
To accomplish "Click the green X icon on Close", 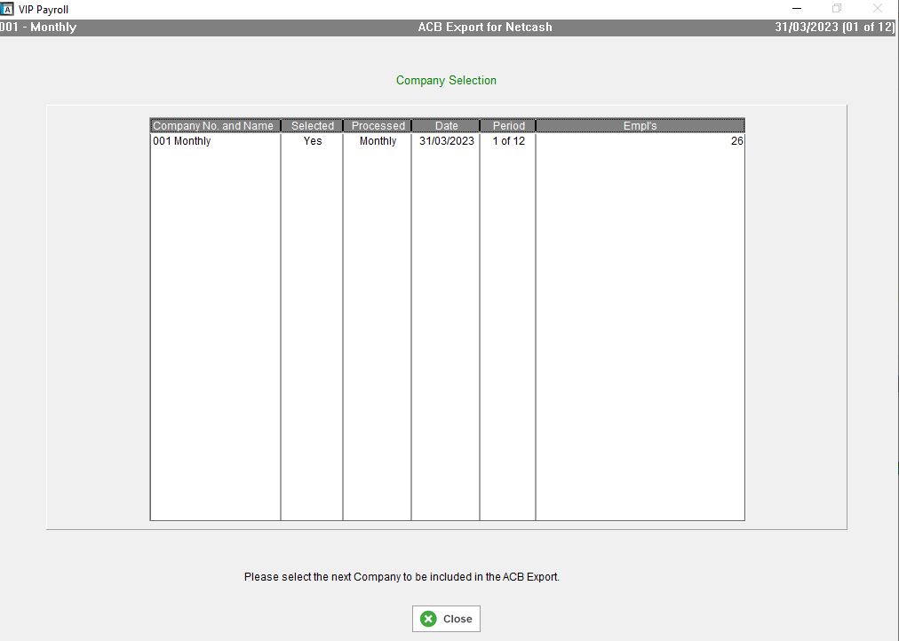I will click(427, 619).
